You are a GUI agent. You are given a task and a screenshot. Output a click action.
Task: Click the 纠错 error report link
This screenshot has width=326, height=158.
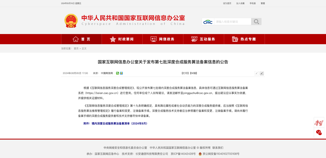194,73
